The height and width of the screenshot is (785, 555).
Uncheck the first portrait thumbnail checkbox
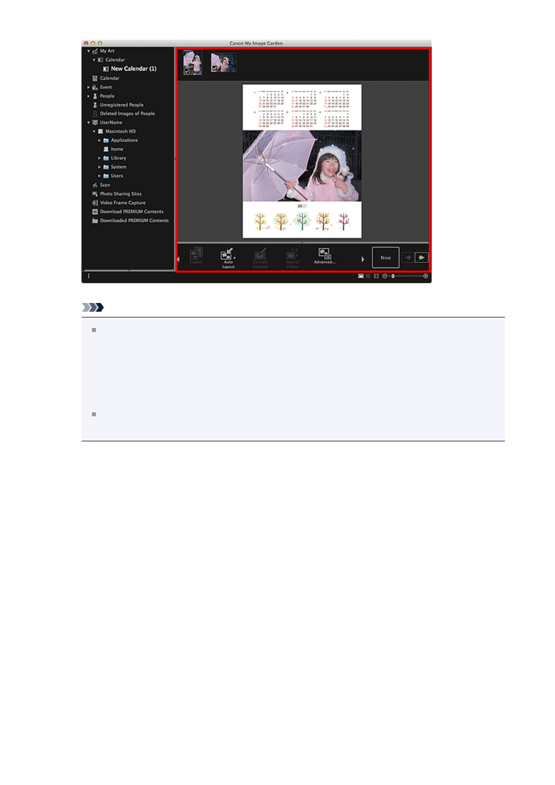pos(187,71)
